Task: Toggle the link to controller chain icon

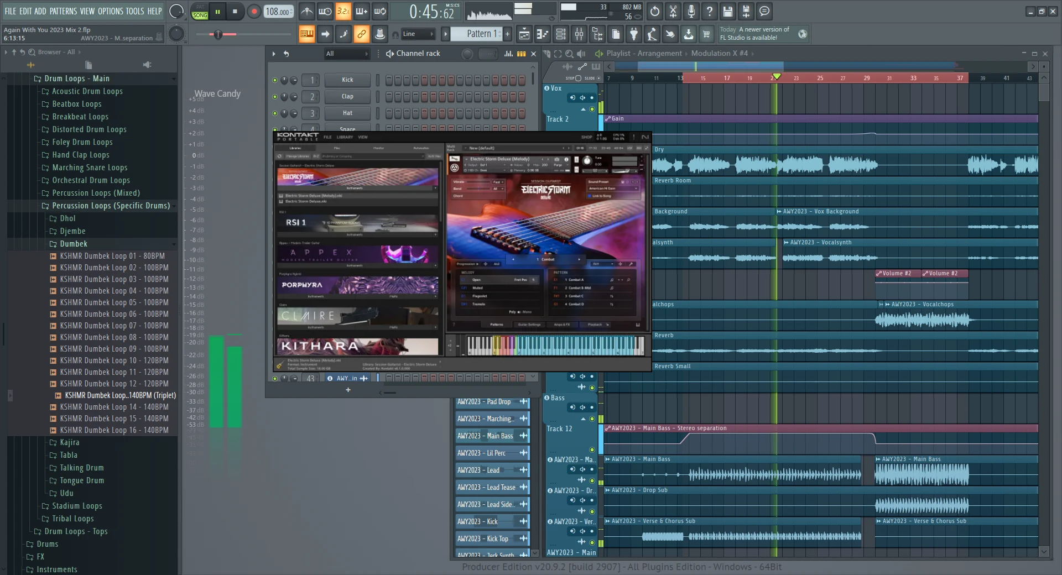Action: pyautogui.click(x=362, y=34)
